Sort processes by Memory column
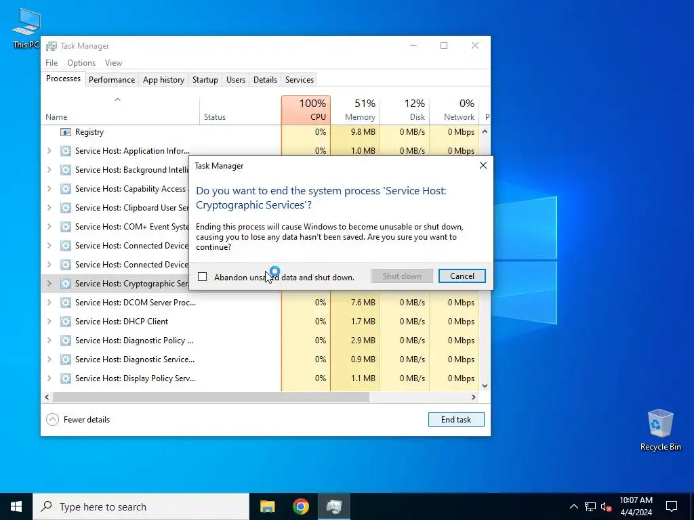Screen dimensions: 694x520 coord(355,110)
